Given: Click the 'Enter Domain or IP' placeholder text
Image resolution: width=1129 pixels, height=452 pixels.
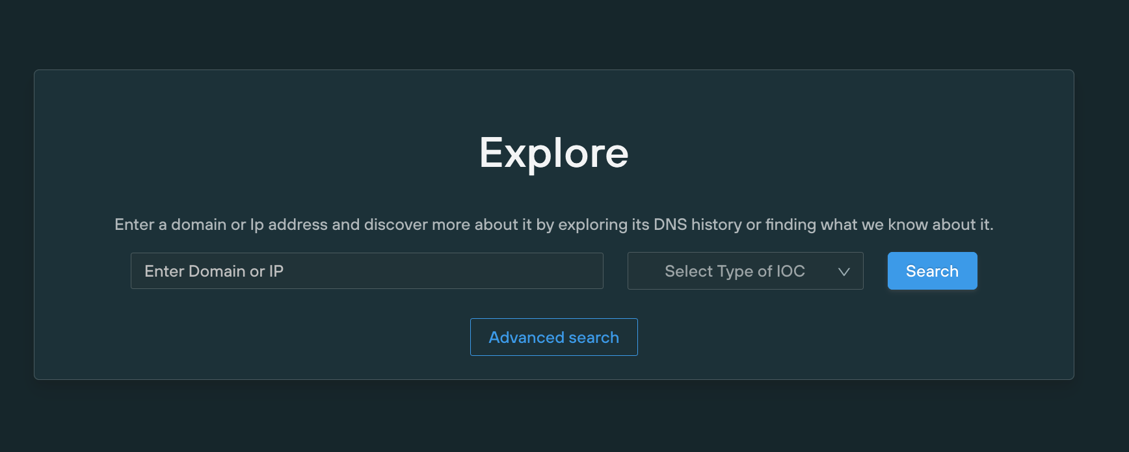Looking at the screenshot, I should pyautogui.click(x=214, y=271).
